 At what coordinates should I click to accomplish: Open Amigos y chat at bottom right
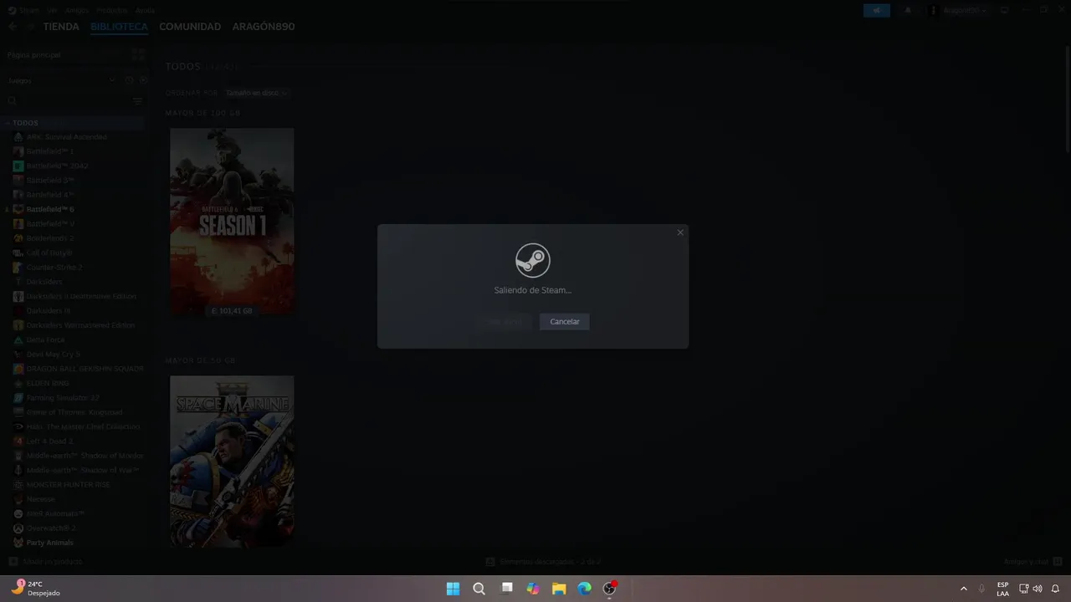(1032, 562)
